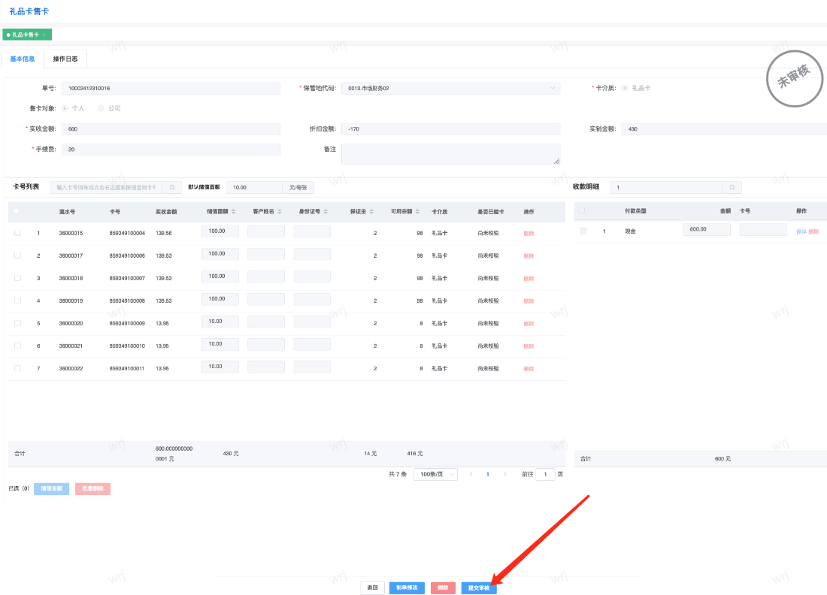Go to next page arrow in pagination
Image resolution: width=827 pixels, height=595 pixels.
(505, 475)
